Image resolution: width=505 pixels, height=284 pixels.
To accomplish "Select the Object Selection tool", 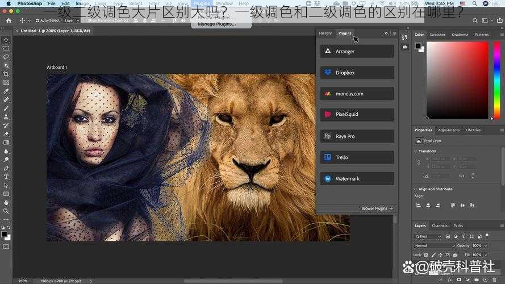I will point(6,65).
